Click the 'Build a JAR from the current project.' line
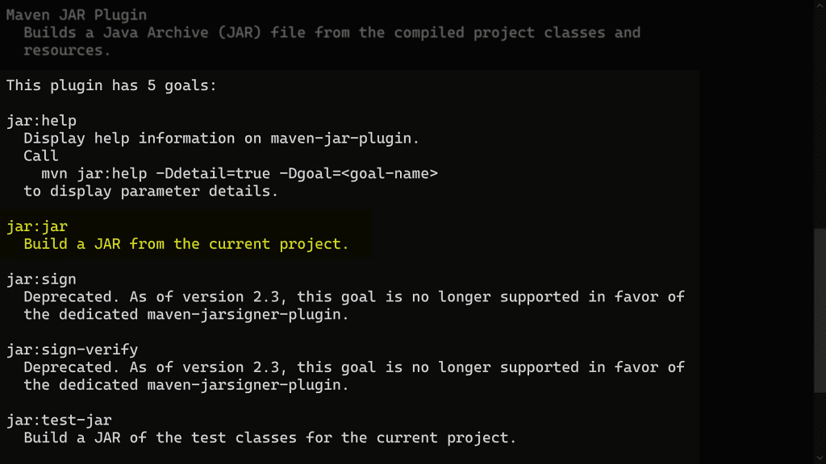826x464 pixels. (x=186, y=244)
